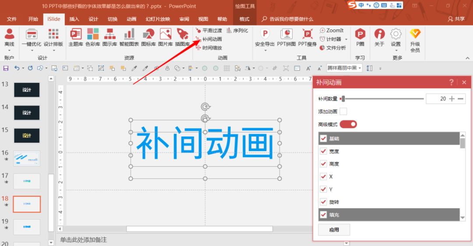The image size is (473, 246).
Task: Toggle the 添加动画 checkbox
Action: [x=343, y=112]
